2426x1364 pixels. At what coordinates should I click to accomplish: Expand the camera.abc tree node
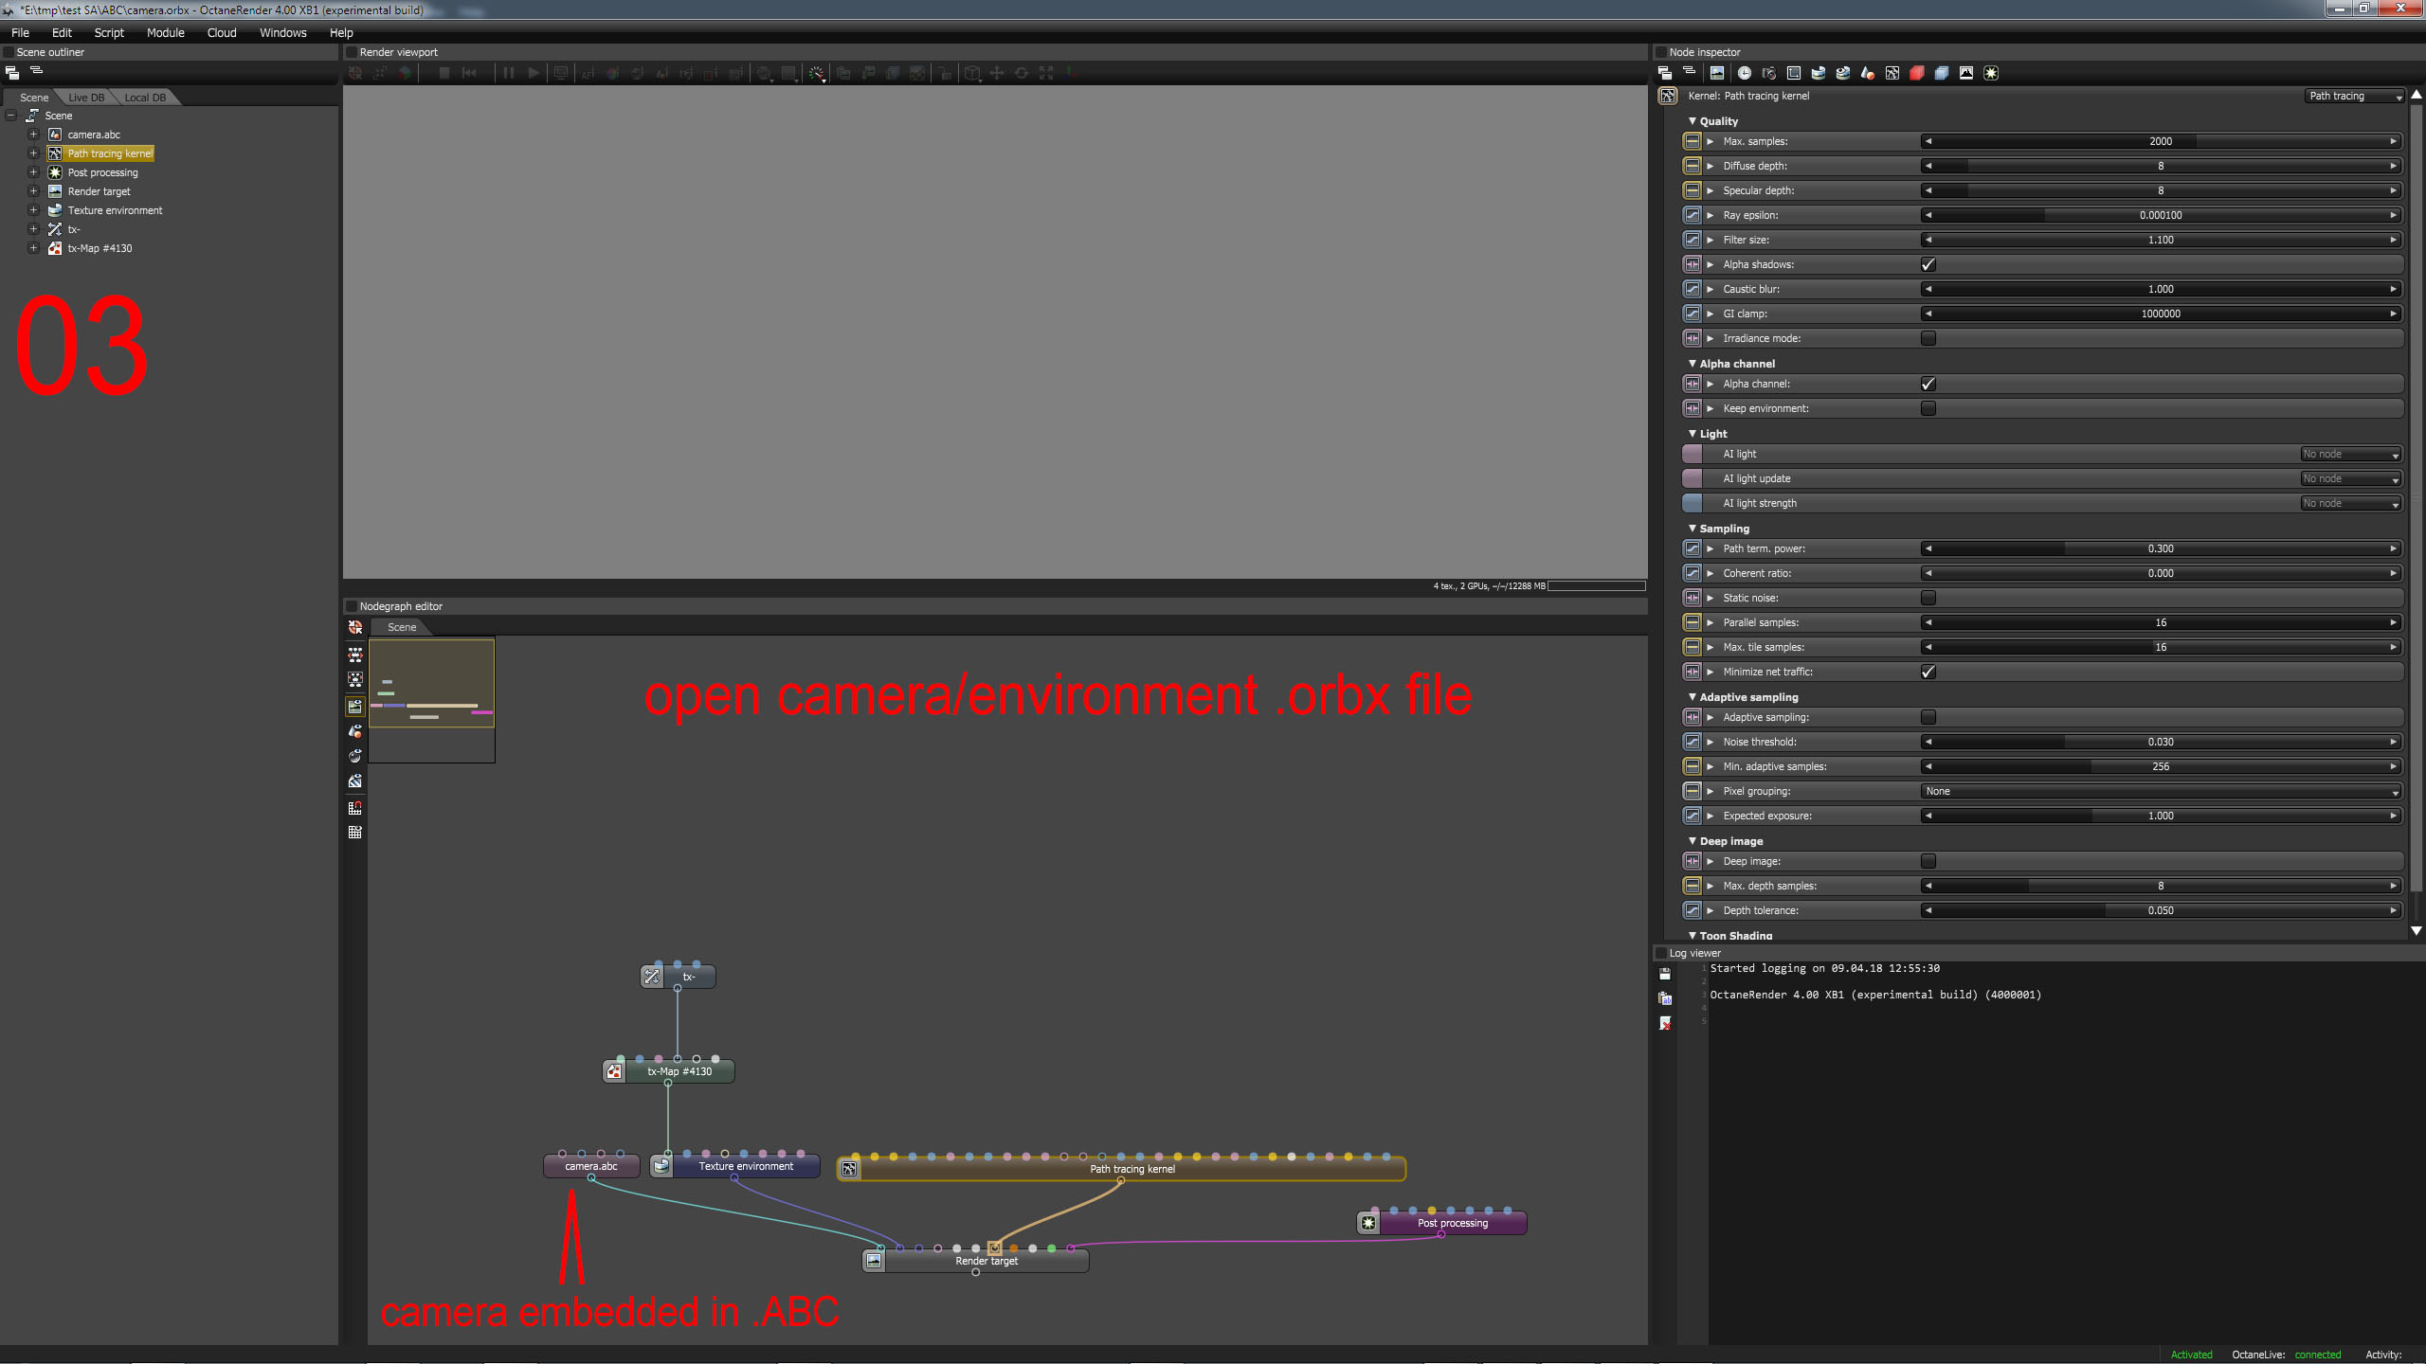coord(33,135)
